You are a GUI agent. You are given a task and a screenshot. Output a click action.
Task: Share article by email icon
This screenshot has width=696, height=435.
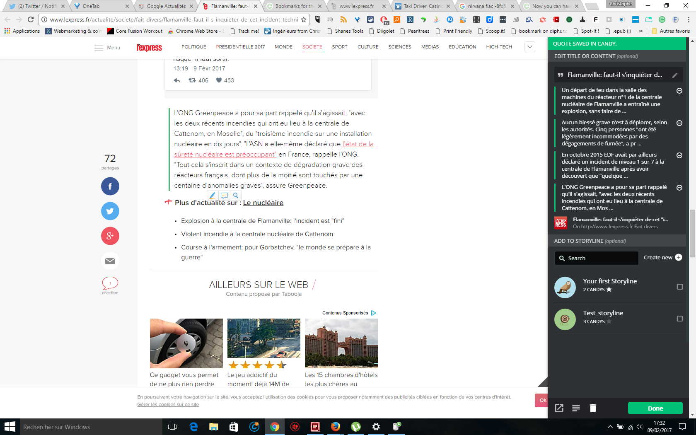click(x=110, y=261)
